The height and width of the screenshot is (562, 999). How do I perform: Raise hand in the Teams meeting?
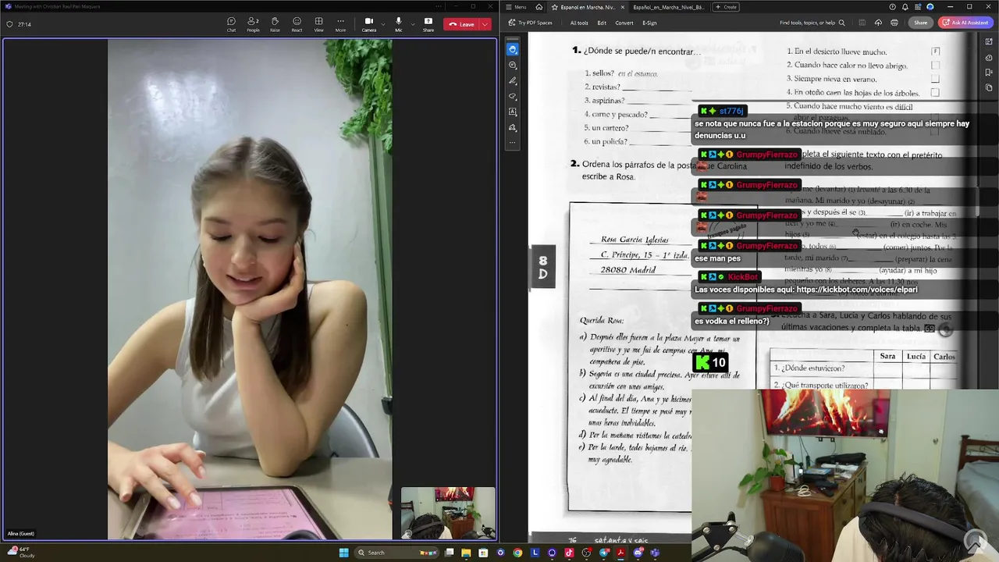pos(275,24)
